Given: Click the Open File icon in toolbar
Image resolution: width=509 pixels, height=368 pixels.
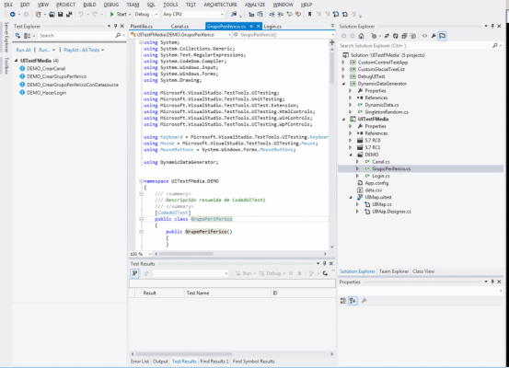Looking at the screenshot, I should click(x=52, y=15).
